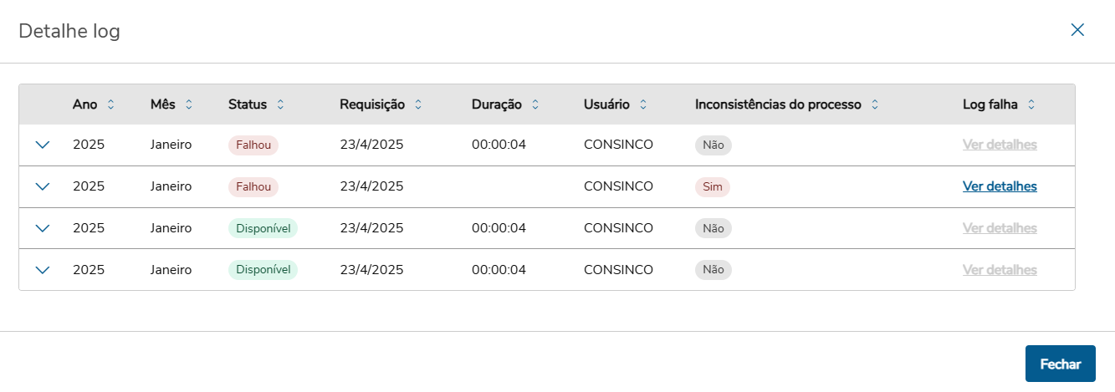The height and width of the screenshot is (392, 1115).
Task: Click the Mês column sort icon
Action: pos(189,104)
